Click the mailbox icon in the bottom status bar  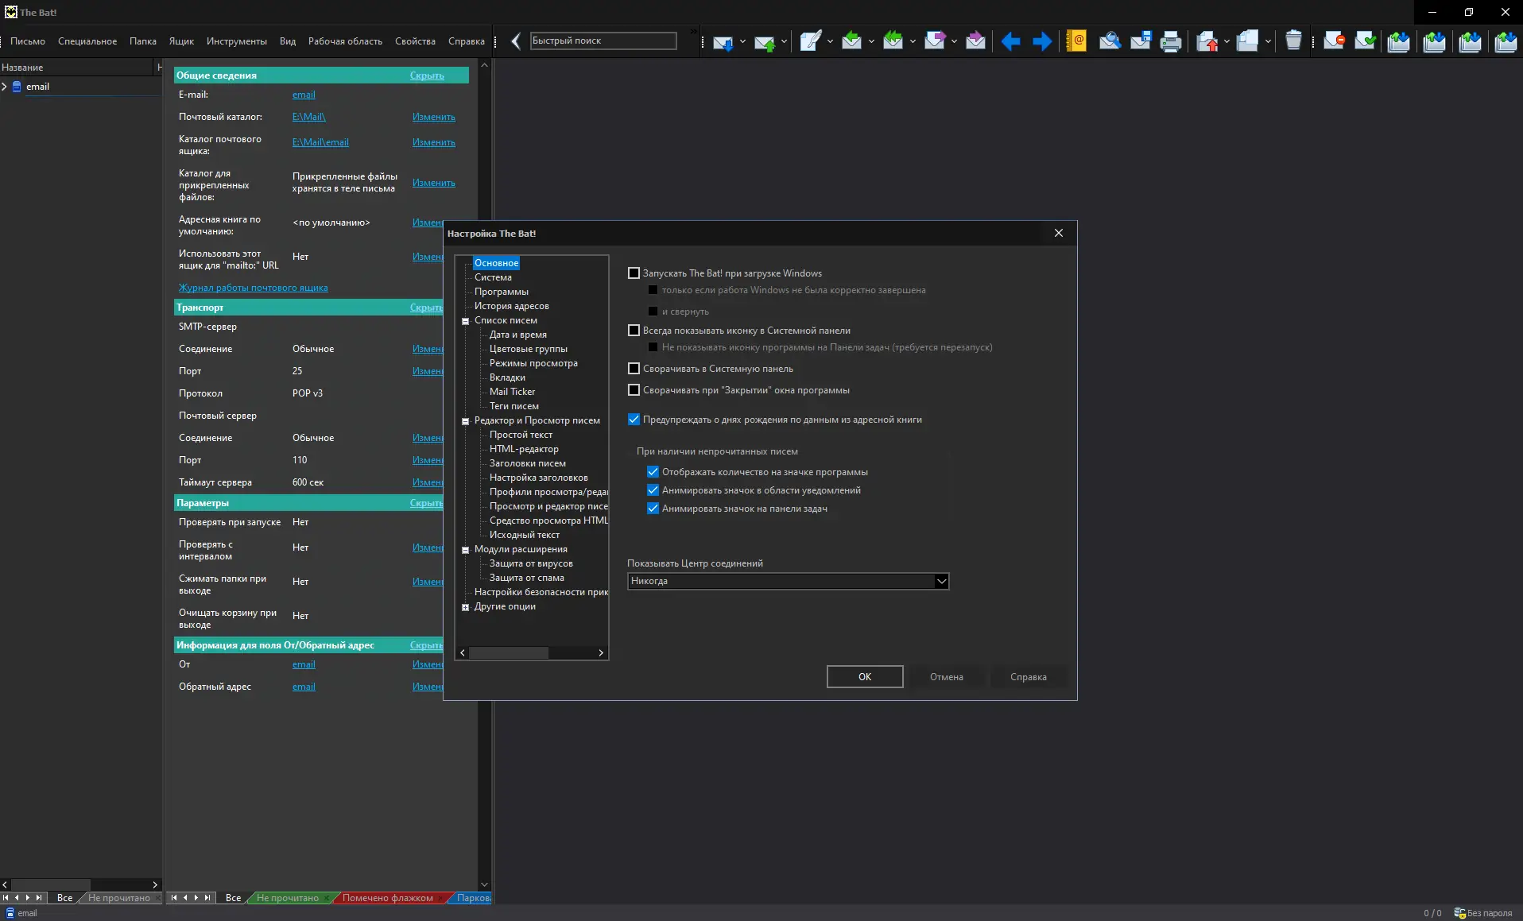coord(10,913)
